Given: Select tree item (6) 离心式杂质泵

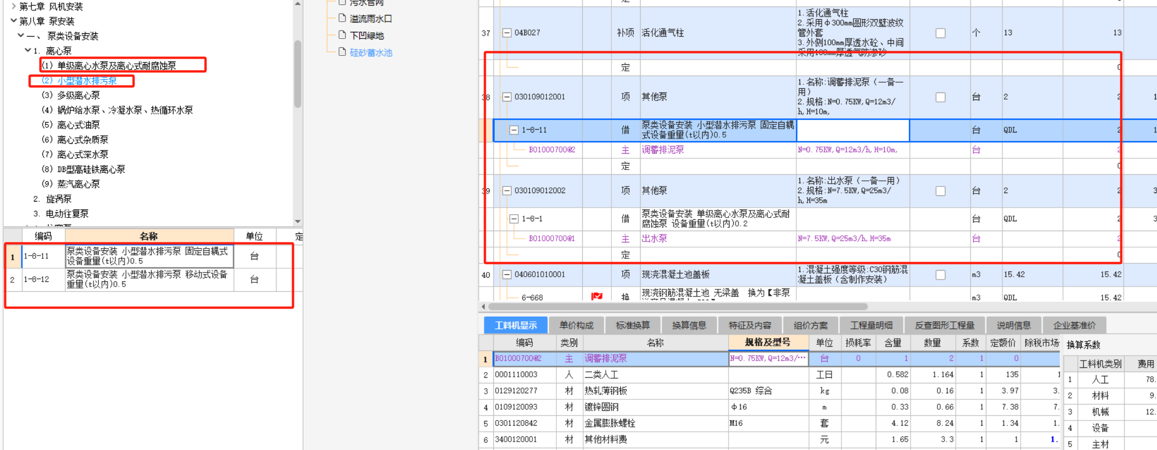Looking at the screenshot, I should click(75, 140).
